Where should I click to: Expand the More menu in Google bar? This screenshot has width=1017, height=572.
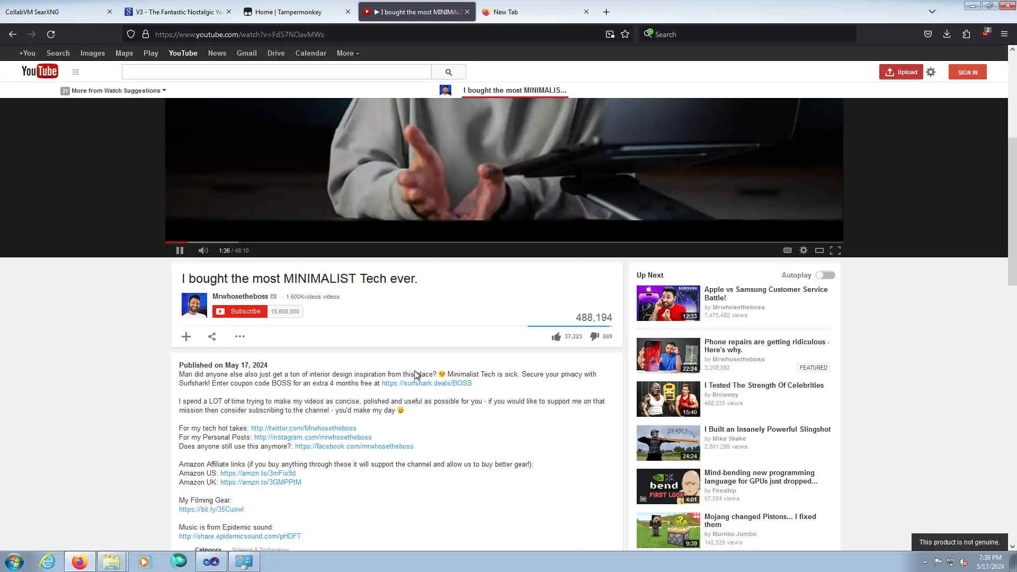tap(347, 53)
